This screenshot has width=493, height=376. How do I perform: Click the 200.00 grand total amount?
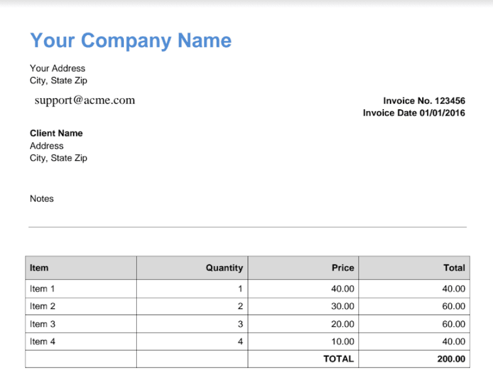point(451,359)
